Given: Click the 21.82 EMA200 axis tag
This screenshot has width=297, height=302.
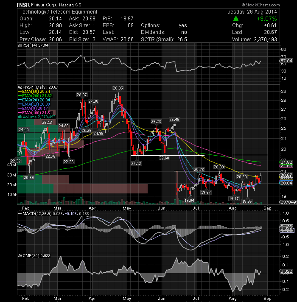Looking at the screenshot, I should point(286,162).
